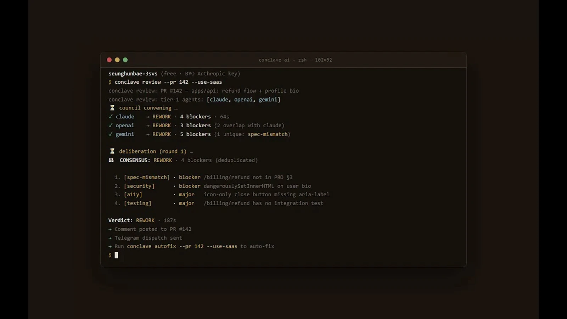Click the 'deliberation (round 1) …' text
Image resolution: width=567 pixels, height=319 pixels.
point(156,151)
